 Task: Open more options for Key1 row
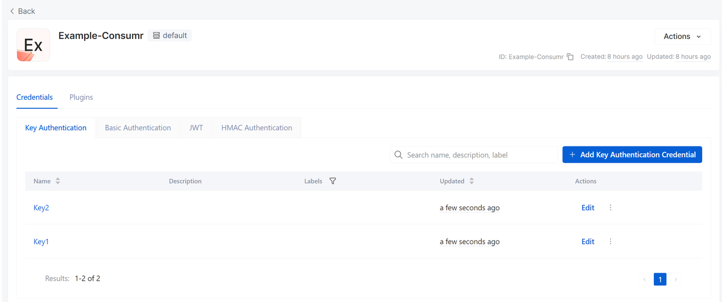pos(610,241)
